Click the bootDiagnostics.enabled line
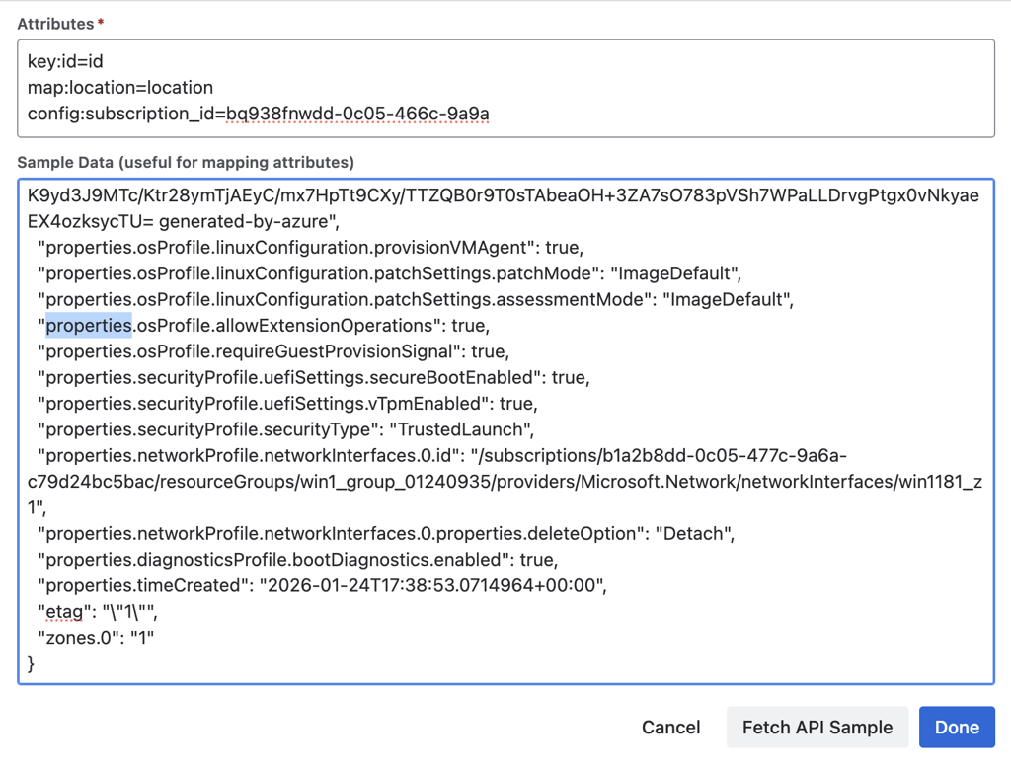1011x770 pixels. (x=297, y=560)
